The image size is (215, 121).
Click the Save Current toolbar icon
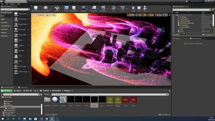36,9
